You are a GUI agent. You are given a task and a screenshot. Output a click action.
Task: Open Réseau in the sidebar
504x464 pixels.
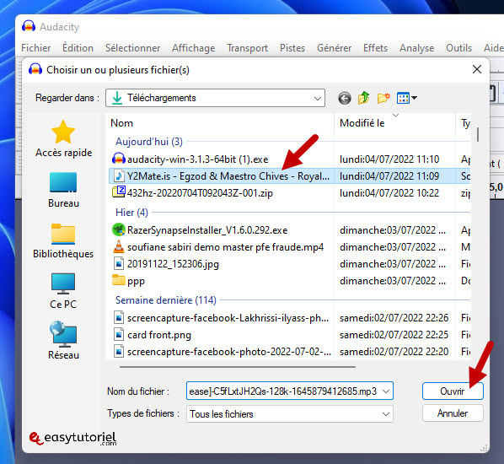click(x=63, y=341)
